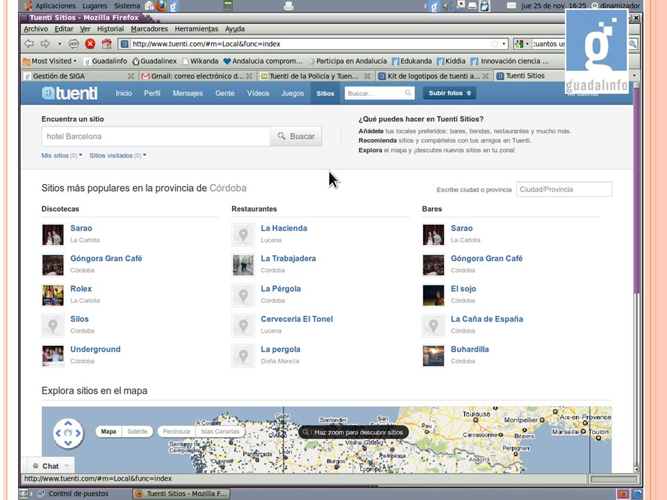Launch Firefox from the top panel icon
Screen dimensions: 667x500
(161, 6)
